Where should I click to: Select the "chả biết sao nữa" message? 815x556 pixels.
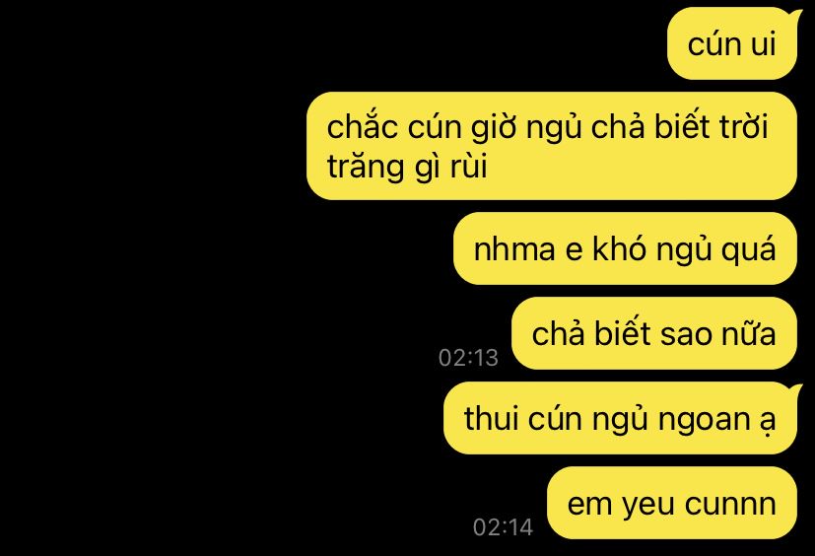(x=653, y=333)
